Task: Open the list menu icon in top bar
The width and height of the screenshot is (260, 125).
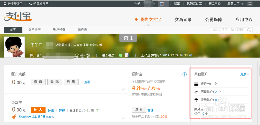Action: [250, 4]
